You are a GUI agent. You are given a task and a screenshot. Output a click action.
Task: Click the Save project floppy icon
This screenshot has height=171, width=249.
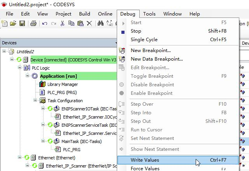point(22,23)
